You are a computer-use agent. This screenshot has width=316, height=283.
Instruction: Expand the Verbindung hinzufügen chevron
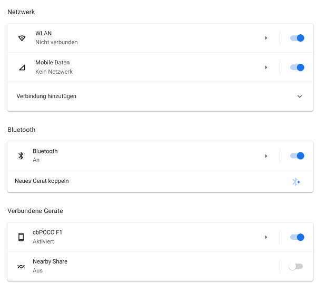[x=299, y=96]
